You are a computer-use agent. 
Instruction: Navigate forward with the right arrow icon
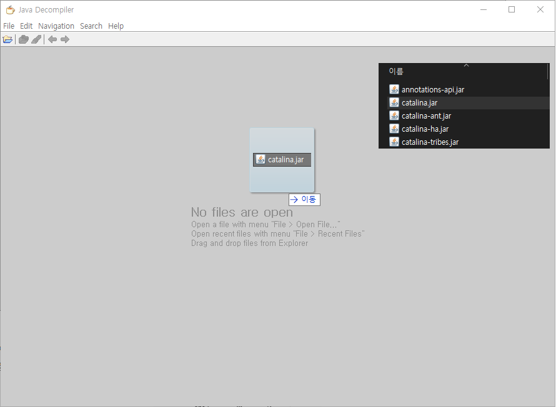click(65, 39)
